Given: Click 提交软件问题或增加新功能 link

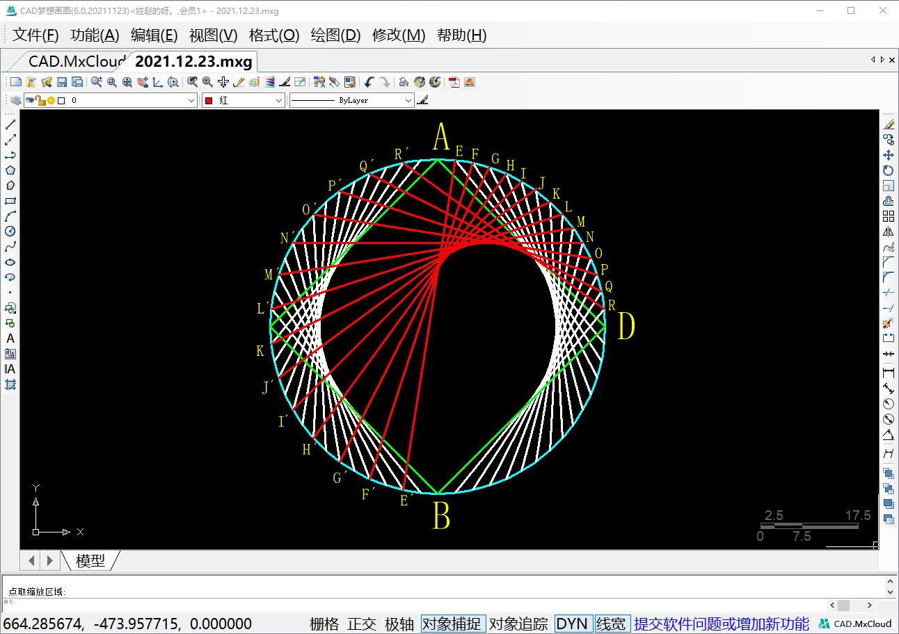Looking at the screenshot, I should [722, 624].
